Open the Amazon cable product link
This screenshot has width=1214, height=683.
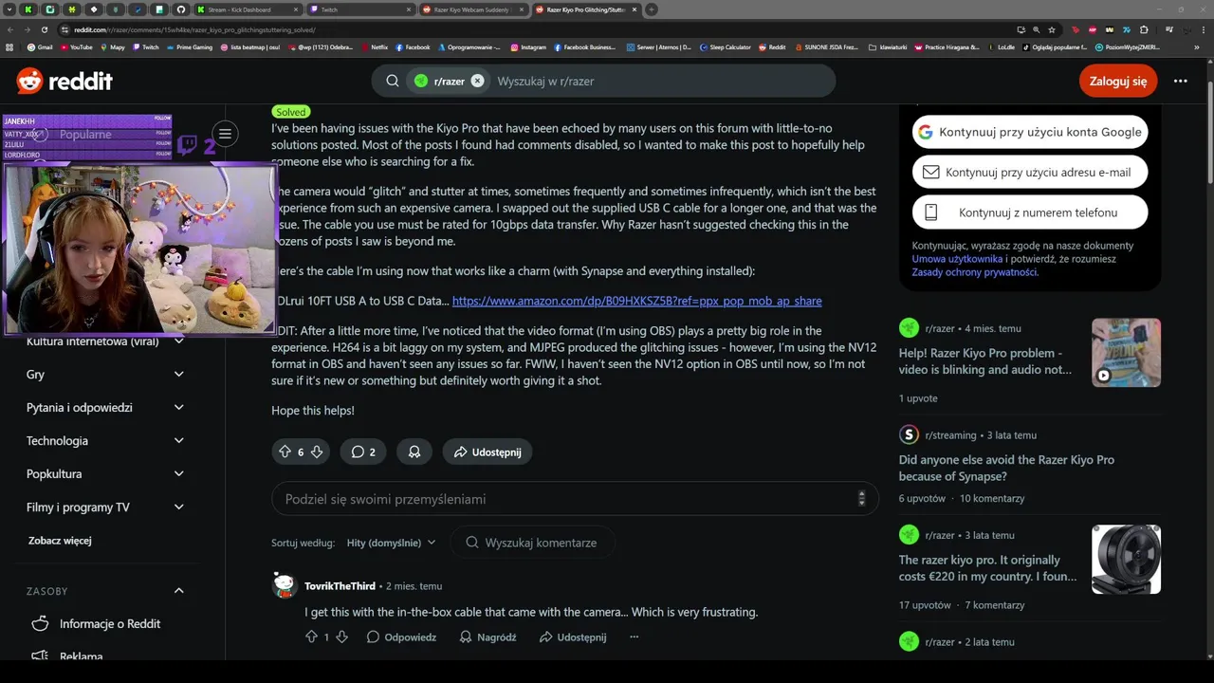(636, 301)
